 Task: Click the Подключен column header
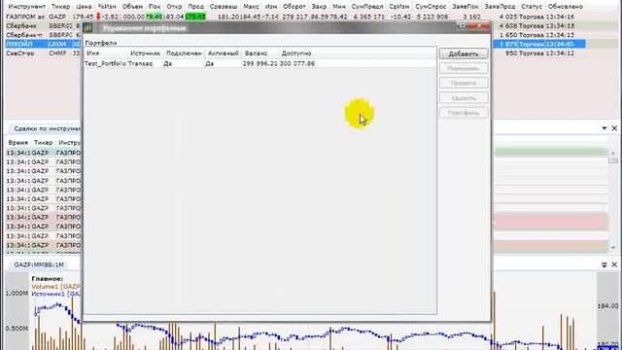pos(184,53)
